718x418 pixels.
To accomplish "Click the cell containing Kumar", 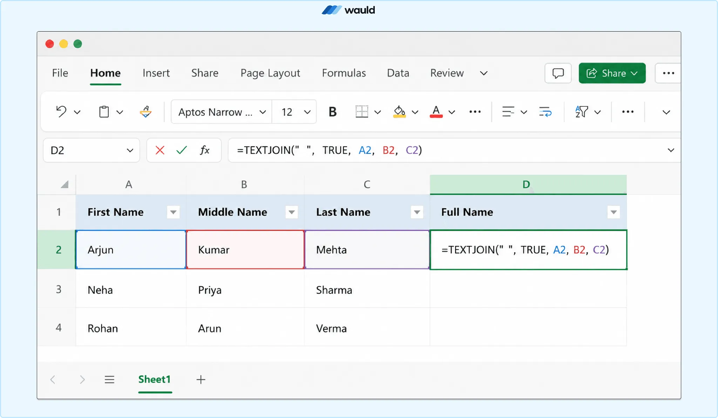I will tap(245, 250).
